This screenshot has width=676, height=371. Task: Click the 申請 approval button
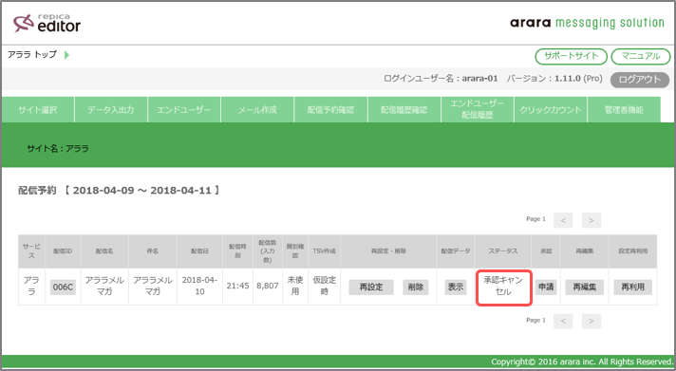tap(546, 287)
